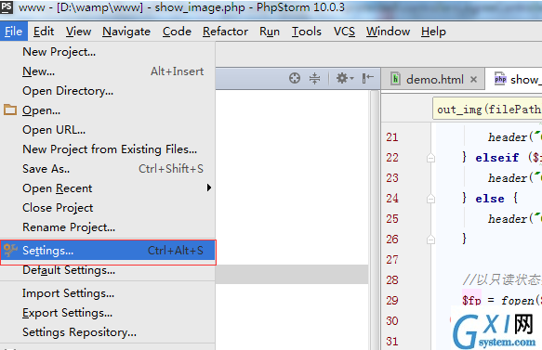The image size is (542, 350).
Task: Open the Window menu
Action: click(x=388, y=32)
